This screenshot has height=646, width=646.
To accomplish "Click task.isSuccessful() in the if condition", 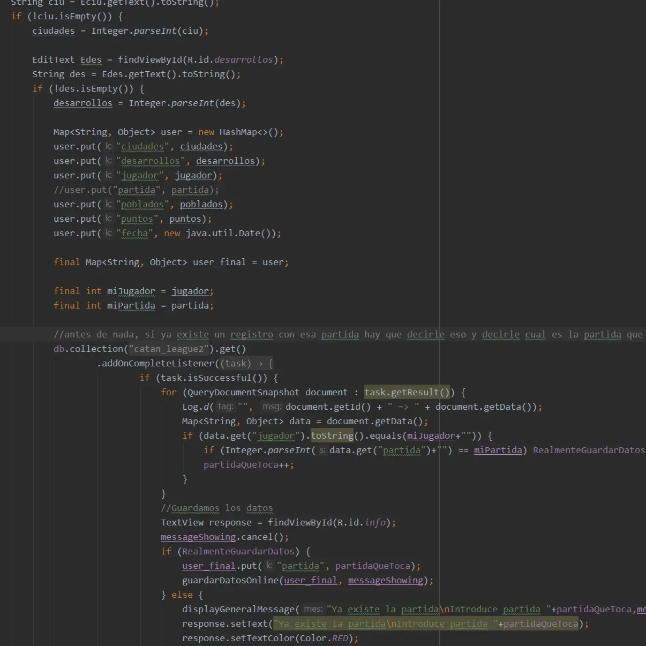I will pos(214,378).
